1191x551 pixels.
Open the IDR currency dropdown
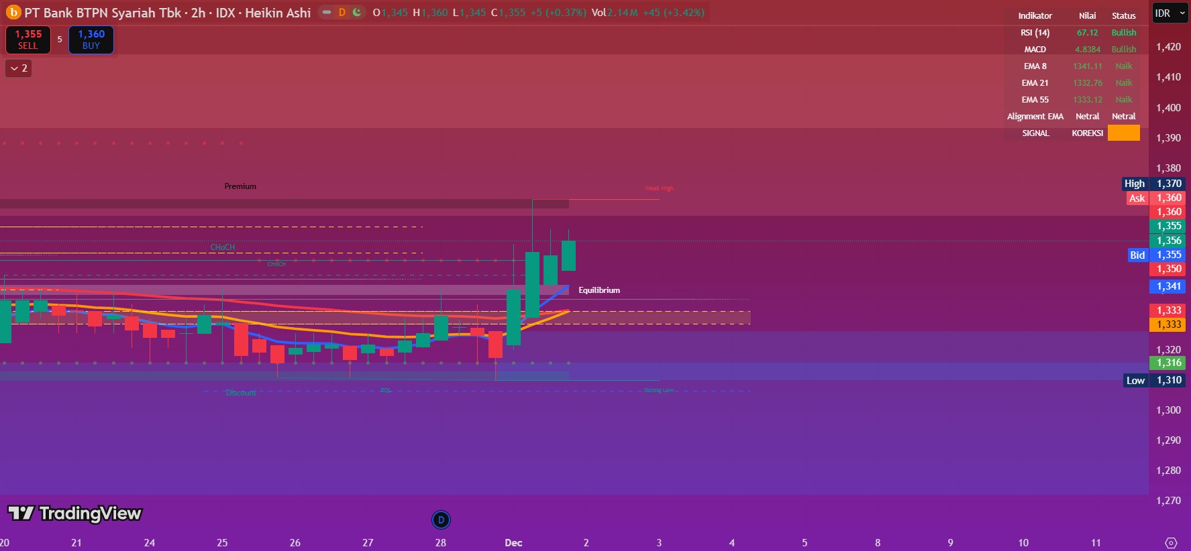point(1170,13)
